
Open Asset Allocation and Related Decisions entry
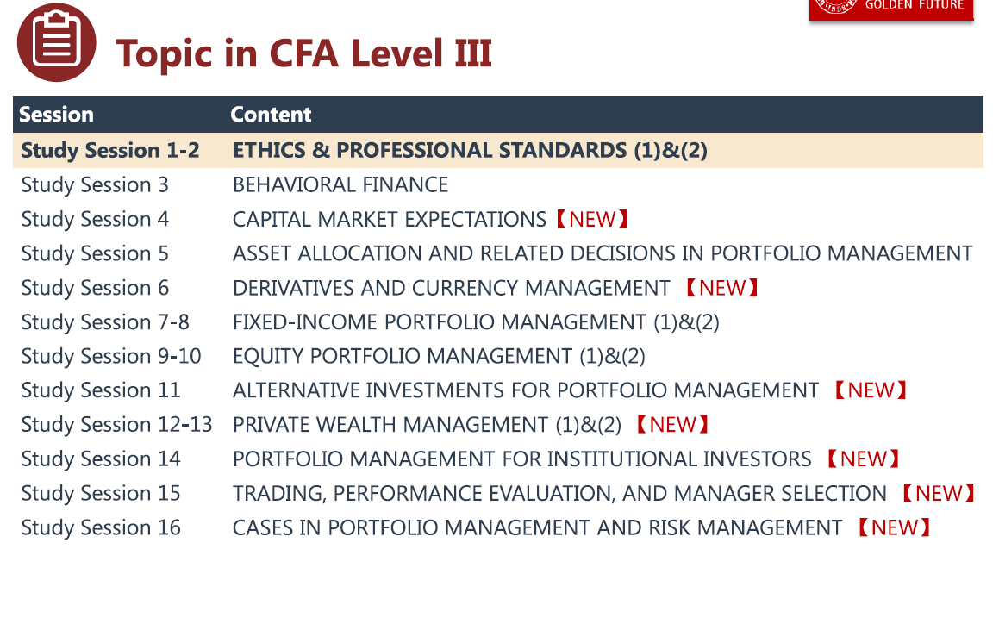[x=603, y=254]
